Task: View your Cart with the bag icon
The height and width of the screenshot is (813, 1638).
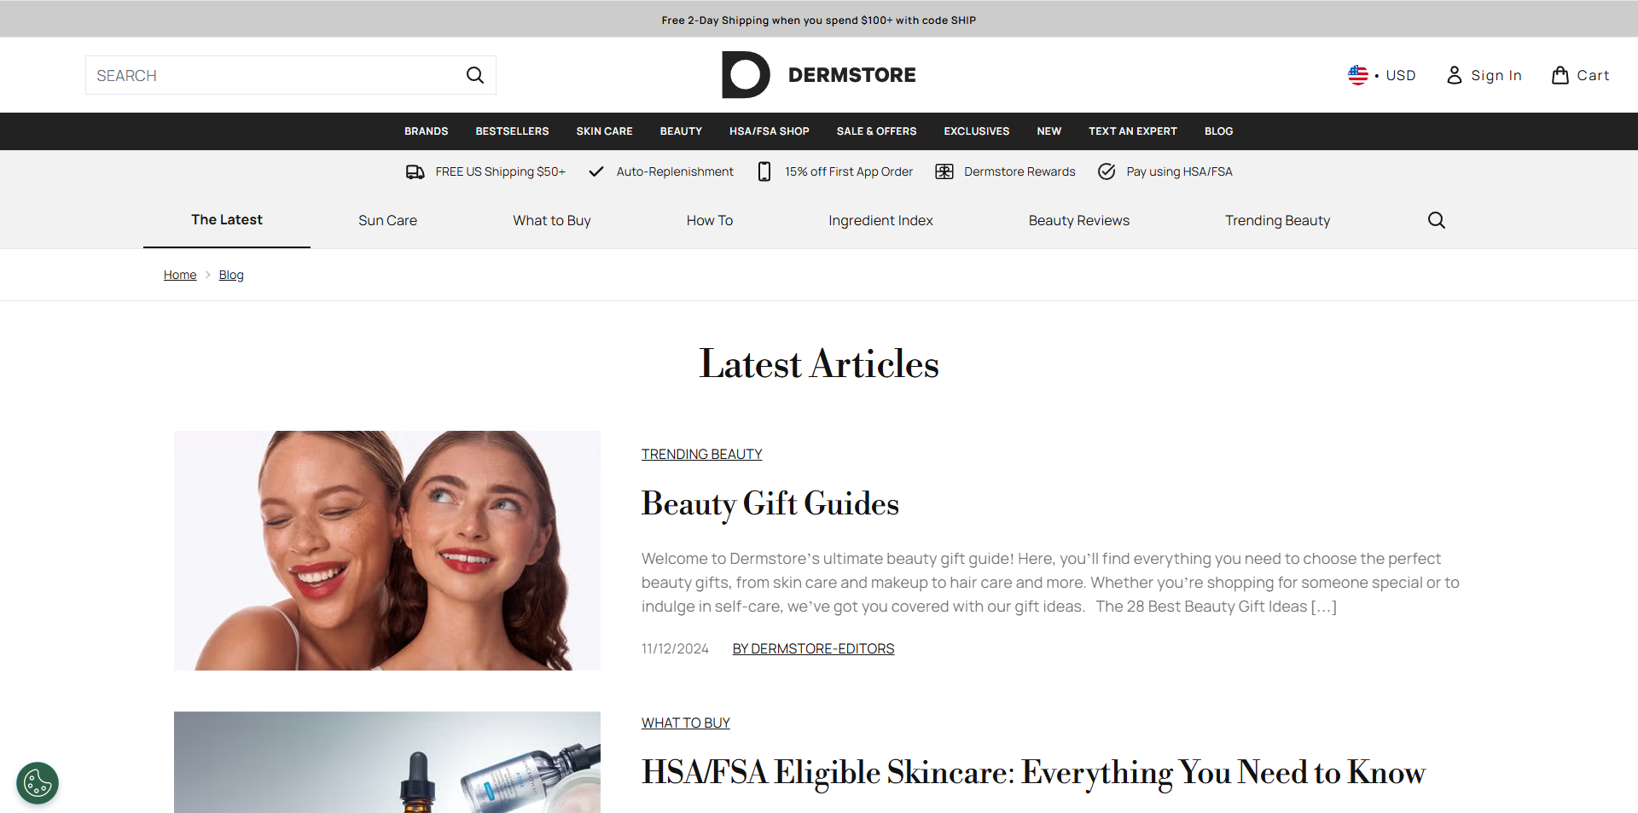Action: coord(1560,75)
